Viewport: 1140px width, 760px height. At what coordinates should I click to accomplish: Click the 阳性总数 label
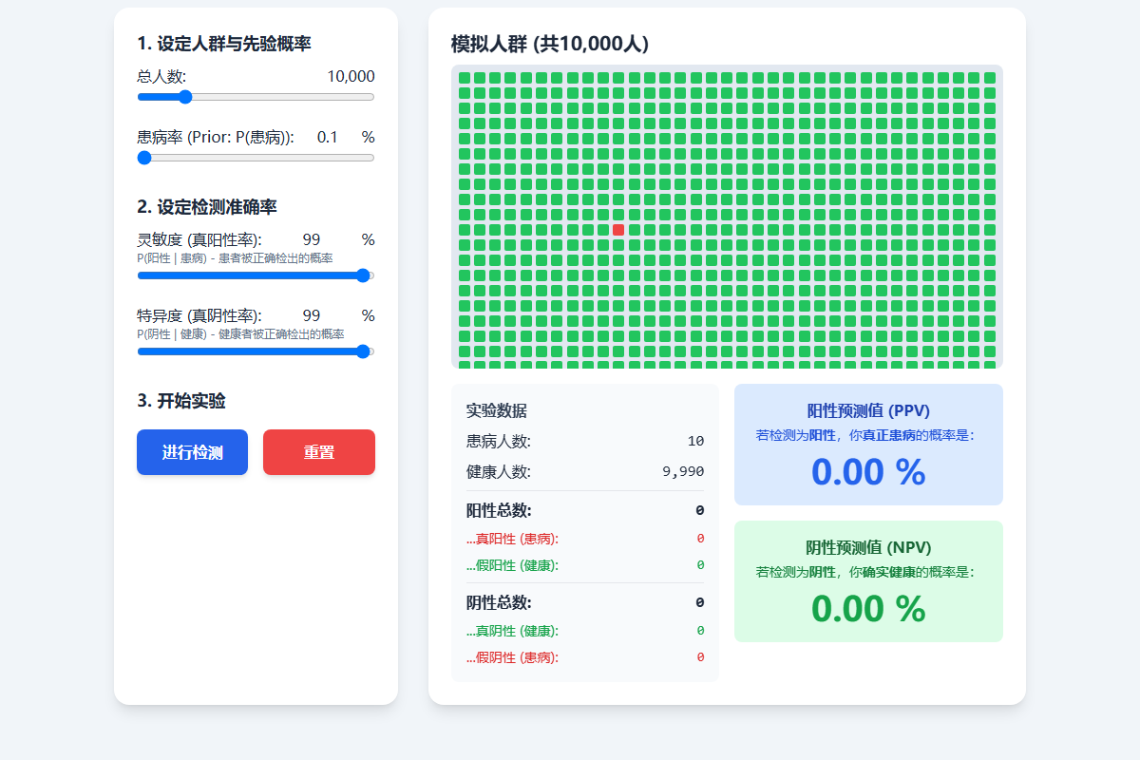499,510
